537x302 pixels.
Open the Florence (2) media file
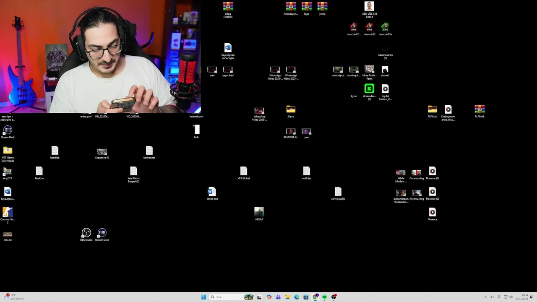click(433, 192)
